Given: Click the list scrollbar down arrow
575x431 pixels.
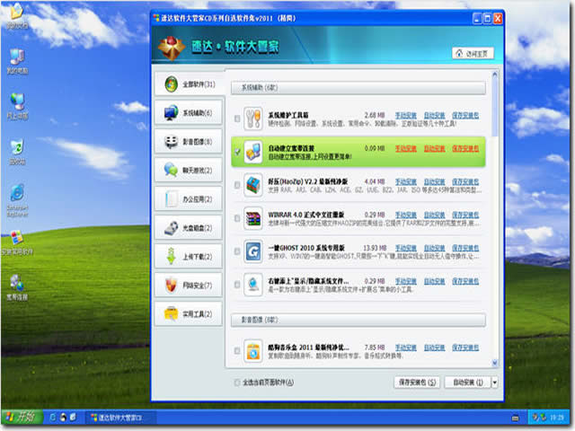Looking at the screenshot, I should point(495,363).
